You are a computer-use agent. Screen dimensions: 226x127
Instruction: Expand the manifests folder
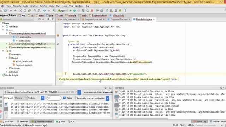[x=3, y=26]
